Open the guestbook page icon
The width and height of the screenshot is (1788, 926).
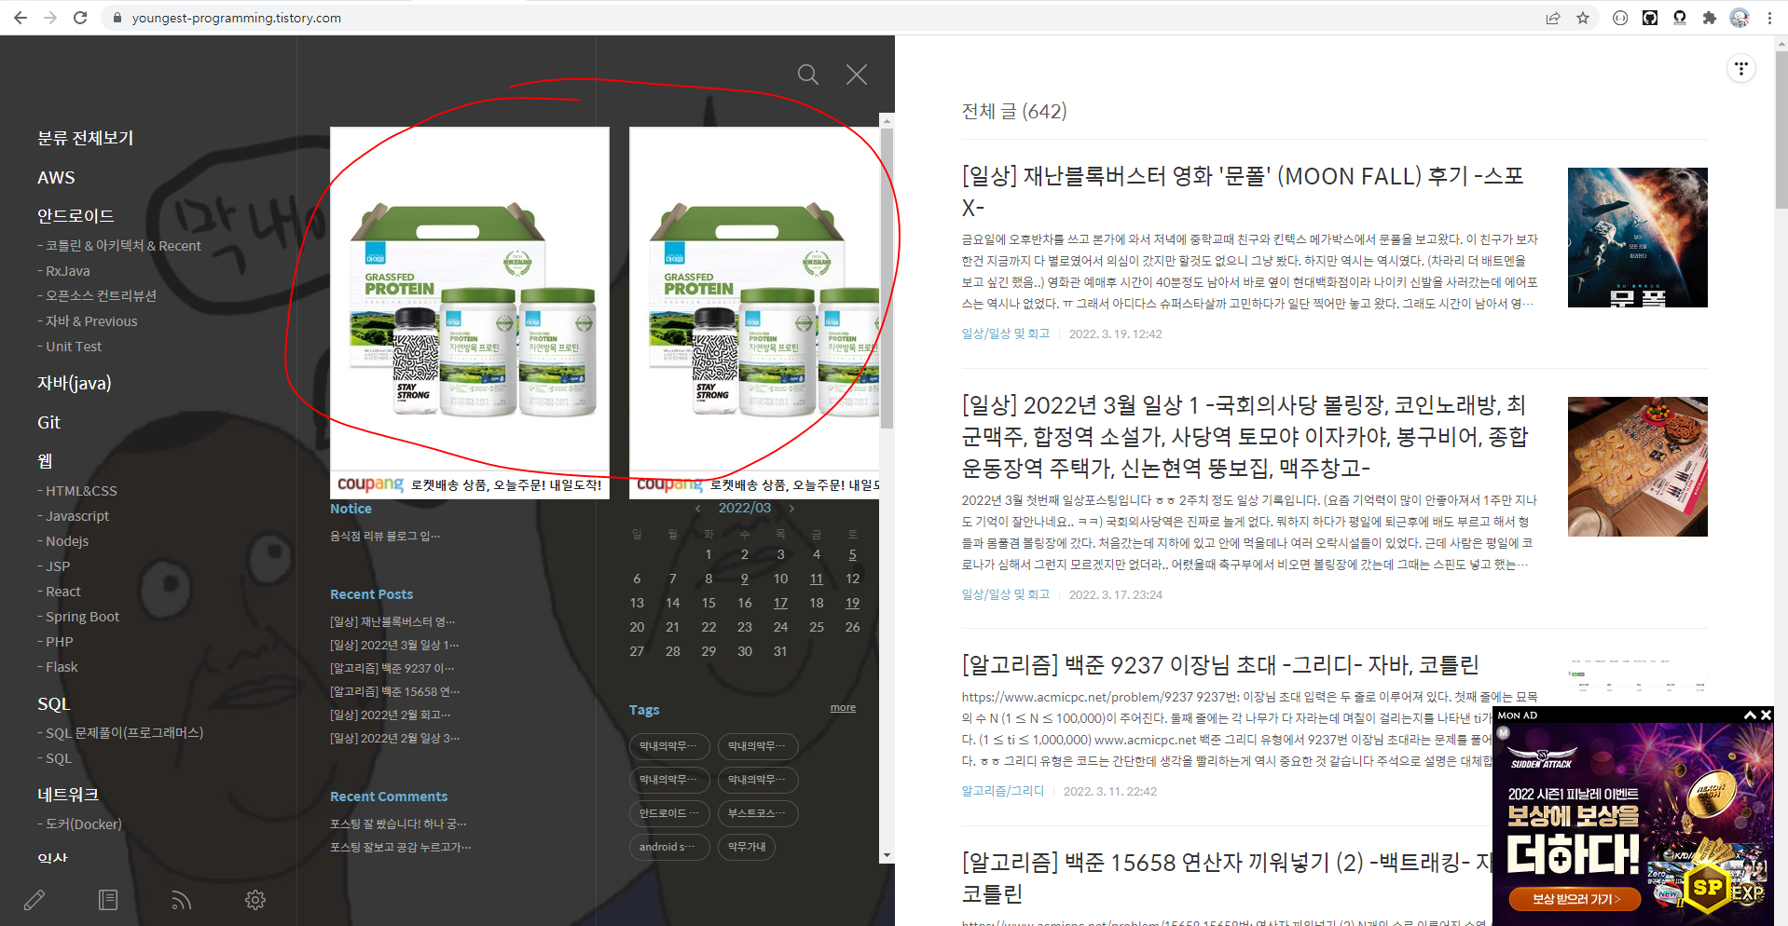[108, 900]
